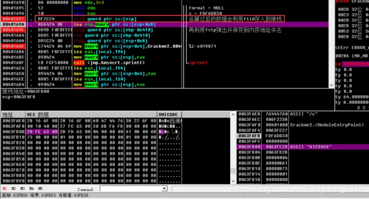
Task: Click the dump pane scrollbar down arrow
Action: click(x=233, y=181)
